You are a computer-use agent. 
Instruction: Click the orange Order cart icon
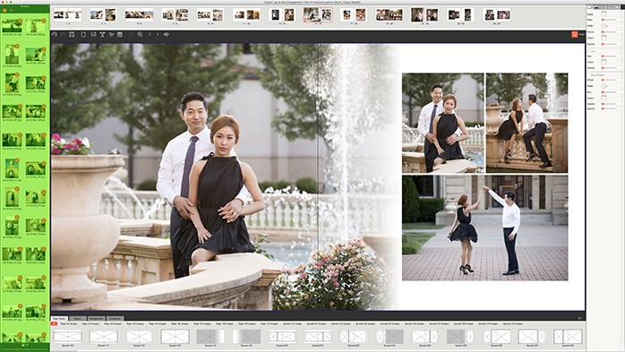click(574, 35)
